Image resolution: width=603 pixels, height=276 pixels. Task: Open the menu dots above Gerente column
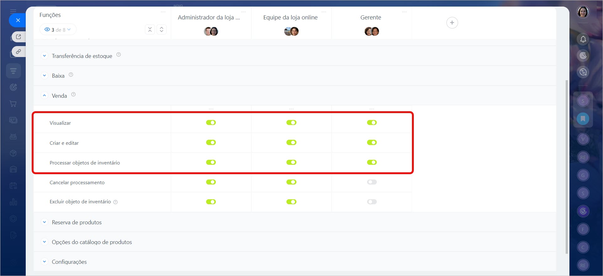point(404,12)
